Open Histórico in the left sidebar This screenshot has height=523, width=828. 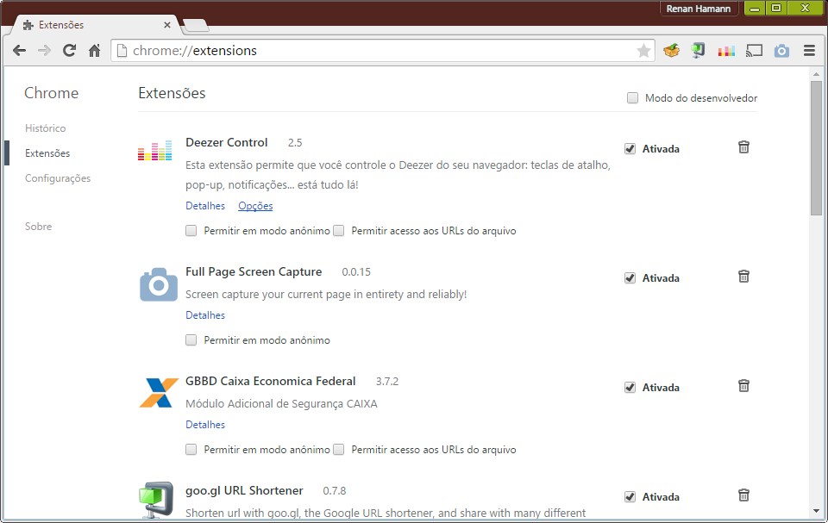pos(45,128)
